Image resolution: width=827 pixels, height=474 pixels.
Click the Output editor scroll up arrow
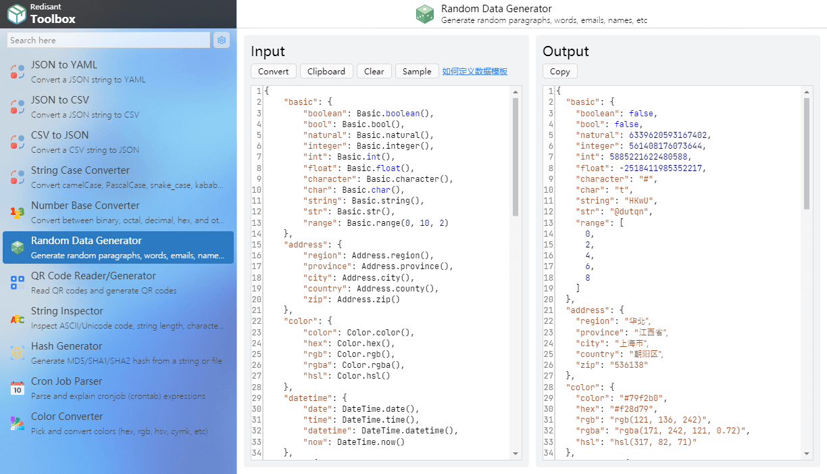[x=807, y=92]
